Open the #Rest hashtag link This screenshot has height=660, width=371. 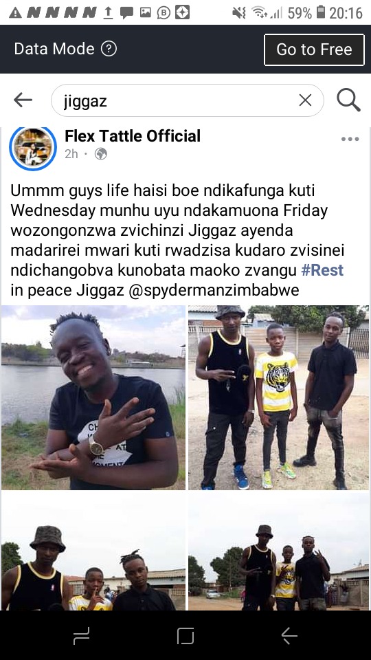point(322,270)
